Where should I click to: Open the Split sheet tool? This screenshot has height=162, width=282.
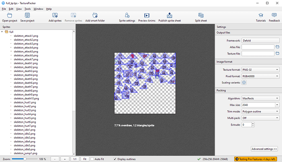(201, 16)
